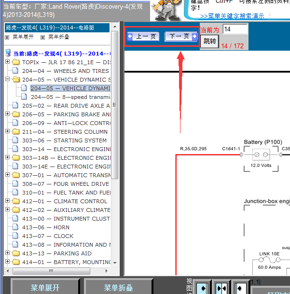The image size is (290, 294).
Task: Click open folder icon for 204-05 VEHICLE DYNAMIC
Action: [16, 80]
